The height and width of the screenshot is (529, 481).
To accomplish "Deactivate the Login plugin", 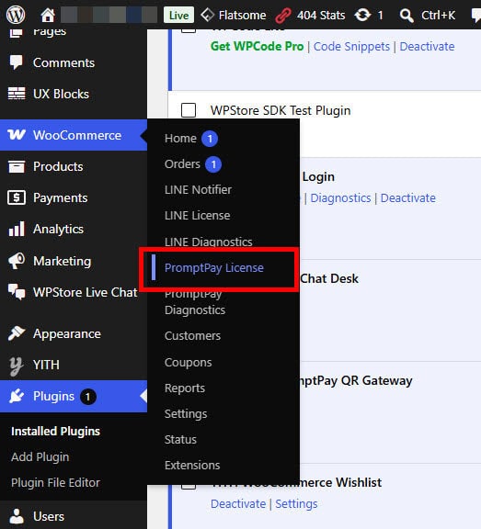I will [x=408, y=197].
